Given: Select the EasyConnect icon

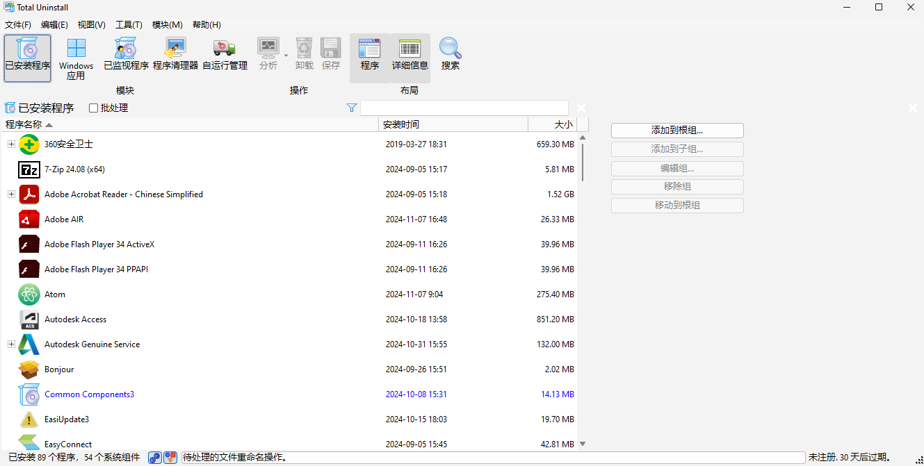Looking at the screenshot, I should (29, 442).
